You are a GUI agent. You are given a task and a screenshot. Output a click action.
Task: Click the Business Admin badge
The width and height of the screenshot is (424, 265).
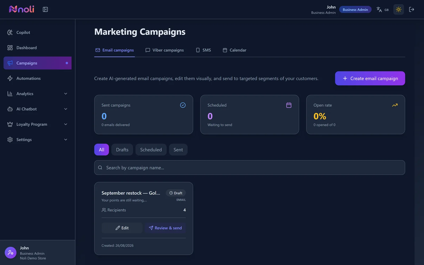point(355,10)
